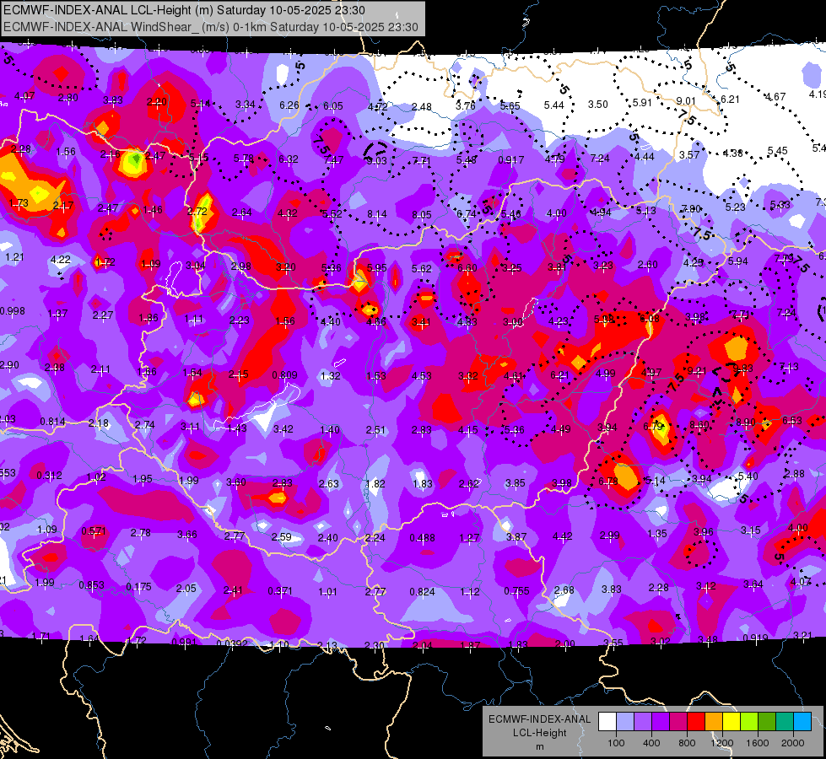Click the wind shear value 6.79
The width and height of the screenshot is (826, 759).
pyautogui.click(x=653, y=426)
